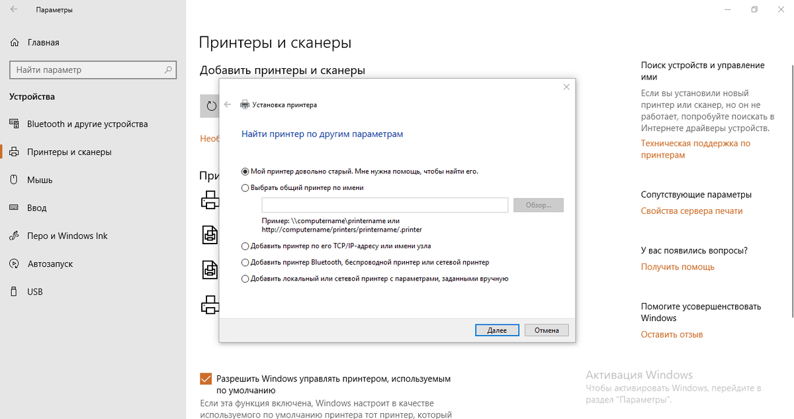Viewport: 794px width, 419px height.
Task: Click the Добавить принтеры и сканеры heading
Action: pyautogui.click(x=283, y=70)
